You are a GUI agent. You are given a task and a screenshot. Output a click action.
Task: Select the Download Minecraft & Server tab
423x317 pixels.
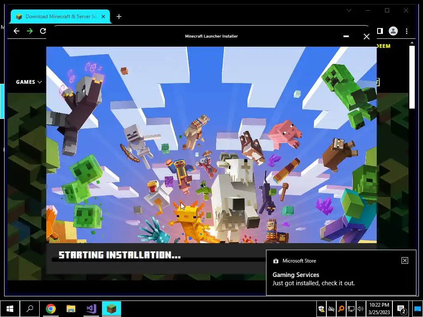coord(60,17)
